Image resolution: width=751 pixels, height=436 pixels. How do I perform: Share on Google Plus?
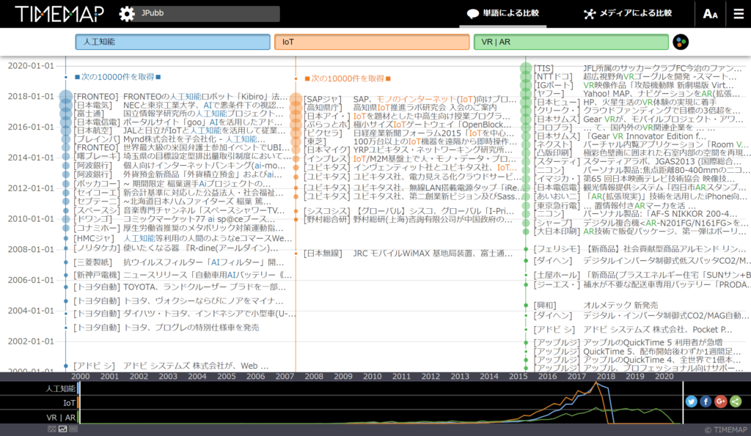[x=721, y=402]
